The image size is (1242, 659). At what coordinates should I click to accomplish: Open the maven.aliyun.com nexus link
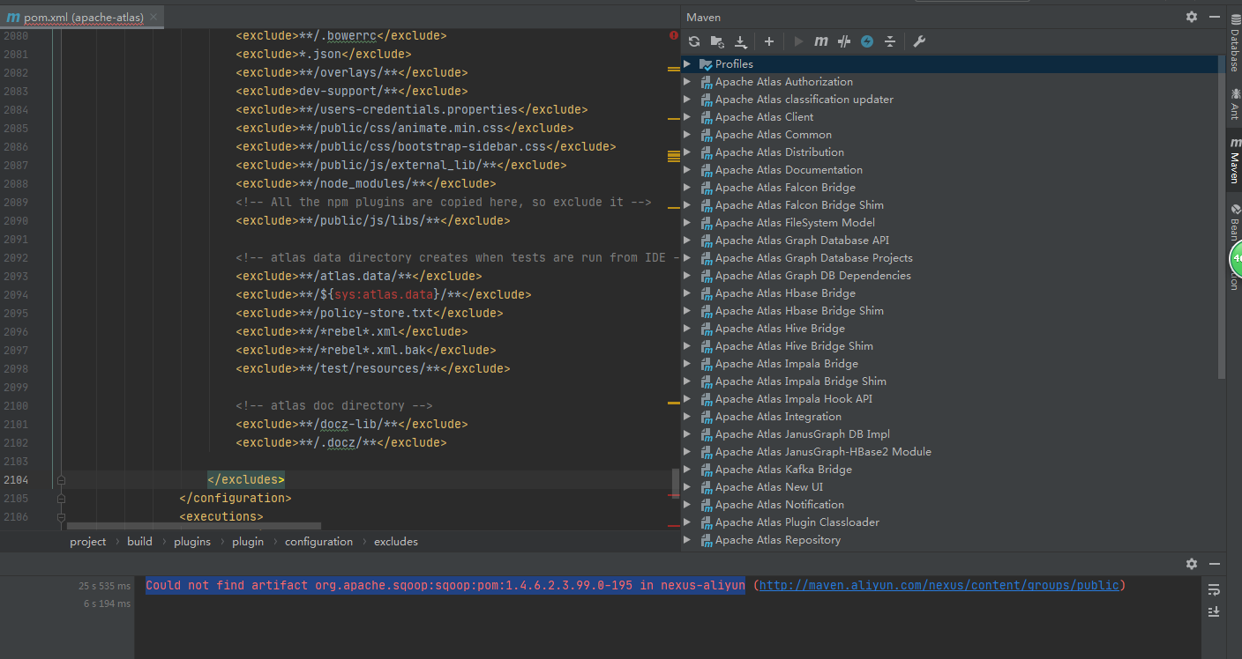coord(939,585)
